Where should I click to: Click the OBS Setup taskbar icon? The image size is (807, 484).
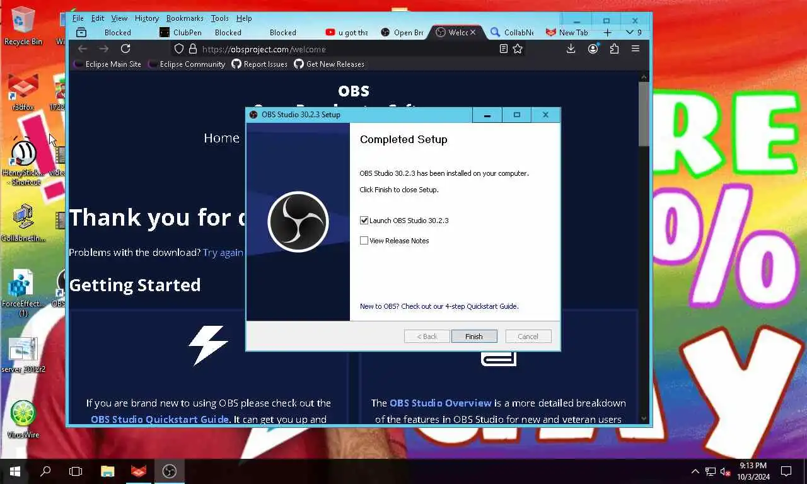[x=169, y=471]
